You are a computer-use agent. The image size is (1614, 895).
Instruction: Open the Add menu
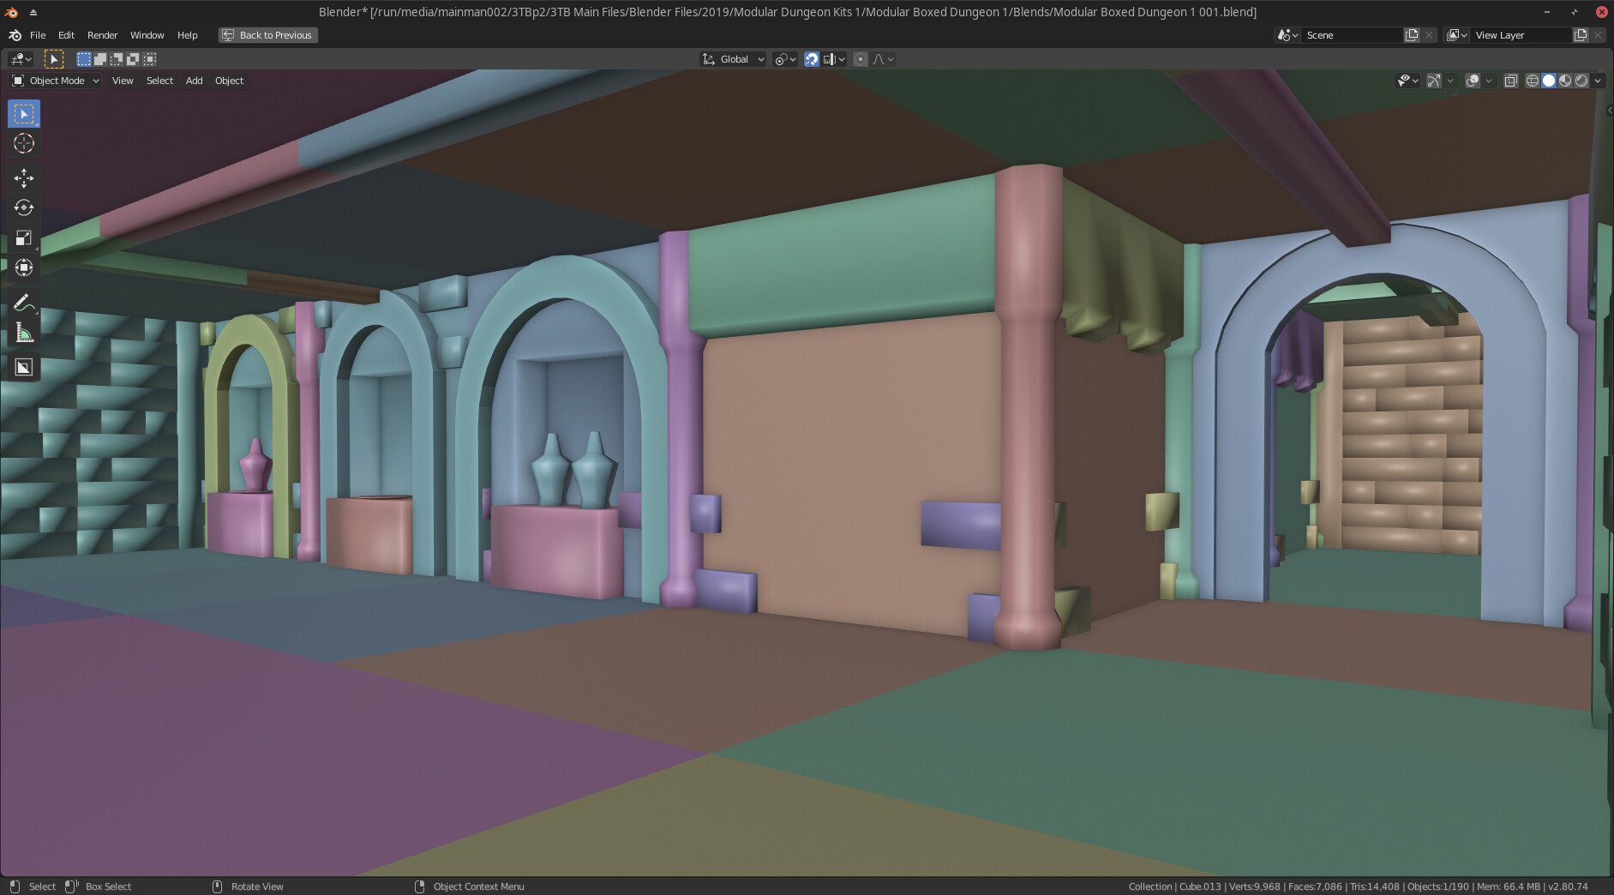point(194,80)
